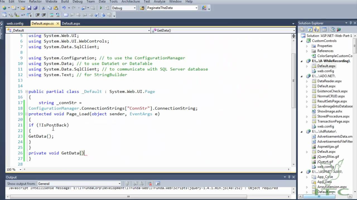Image resolution: width=357 pixels, height=200 pixels.
Task: Open the Architecture menu
Action: click(x=131, y=1)
